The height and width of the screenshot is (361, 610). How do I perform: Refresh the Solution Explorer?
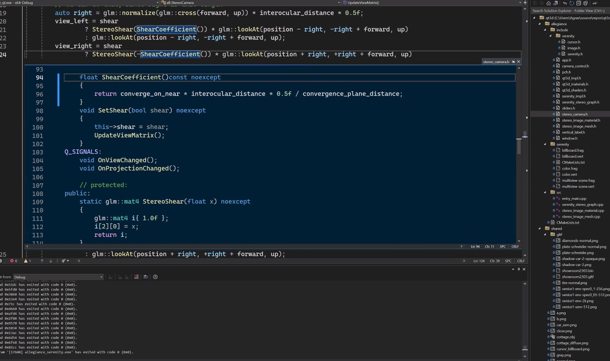(572, 3)
